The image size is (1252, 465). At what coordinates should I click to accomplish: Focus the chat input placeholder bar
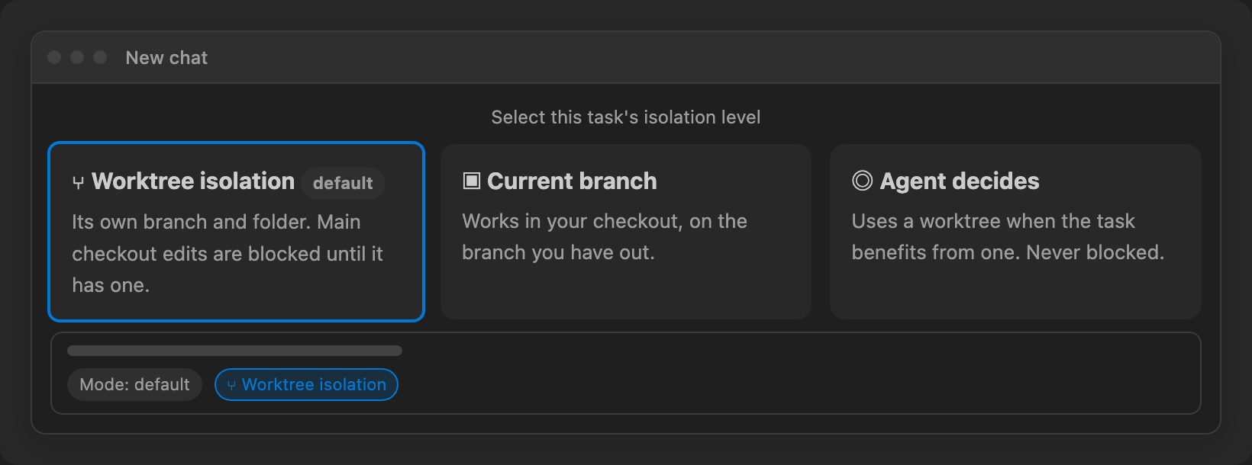pyautogui.click(x=234, y=351)
